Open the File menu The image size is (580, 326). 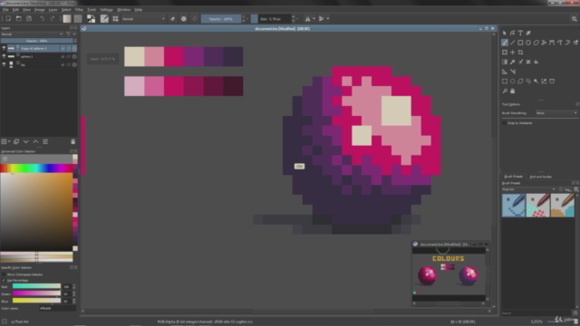click(x=5, y=10)
